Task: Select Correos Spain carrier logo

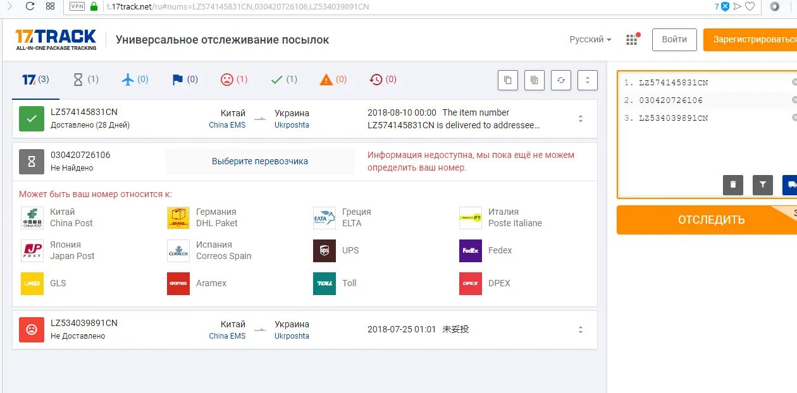Action: [178, 251]
